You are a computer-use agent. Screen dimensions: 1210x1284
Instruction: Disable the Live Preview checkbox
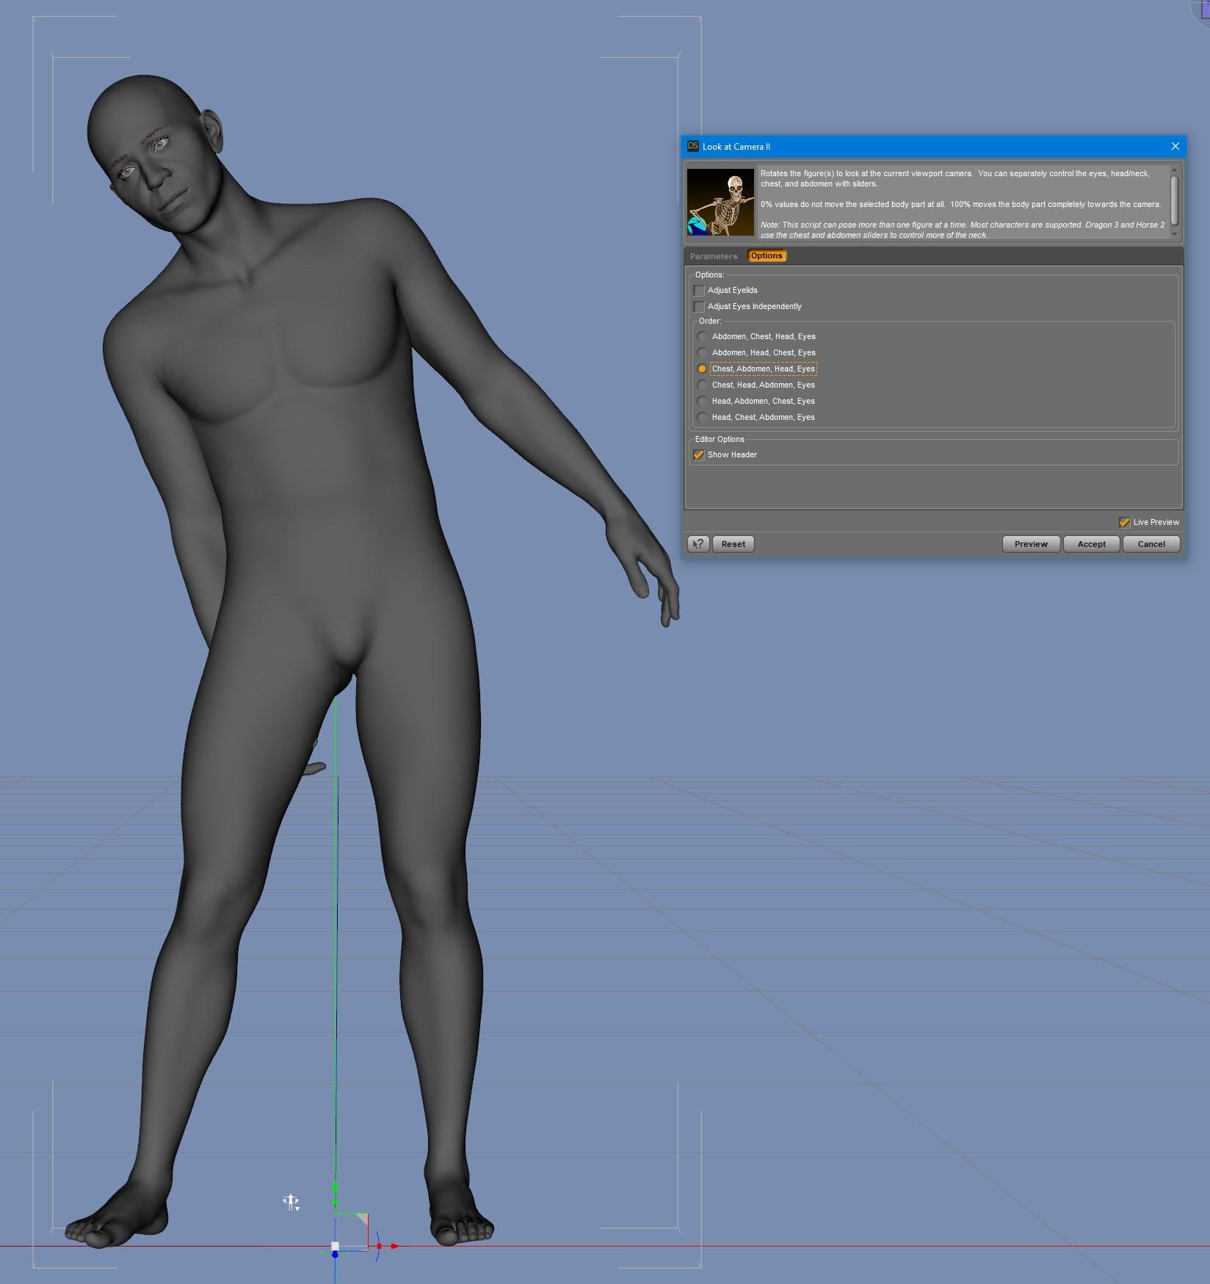[x=1124, y=522]
